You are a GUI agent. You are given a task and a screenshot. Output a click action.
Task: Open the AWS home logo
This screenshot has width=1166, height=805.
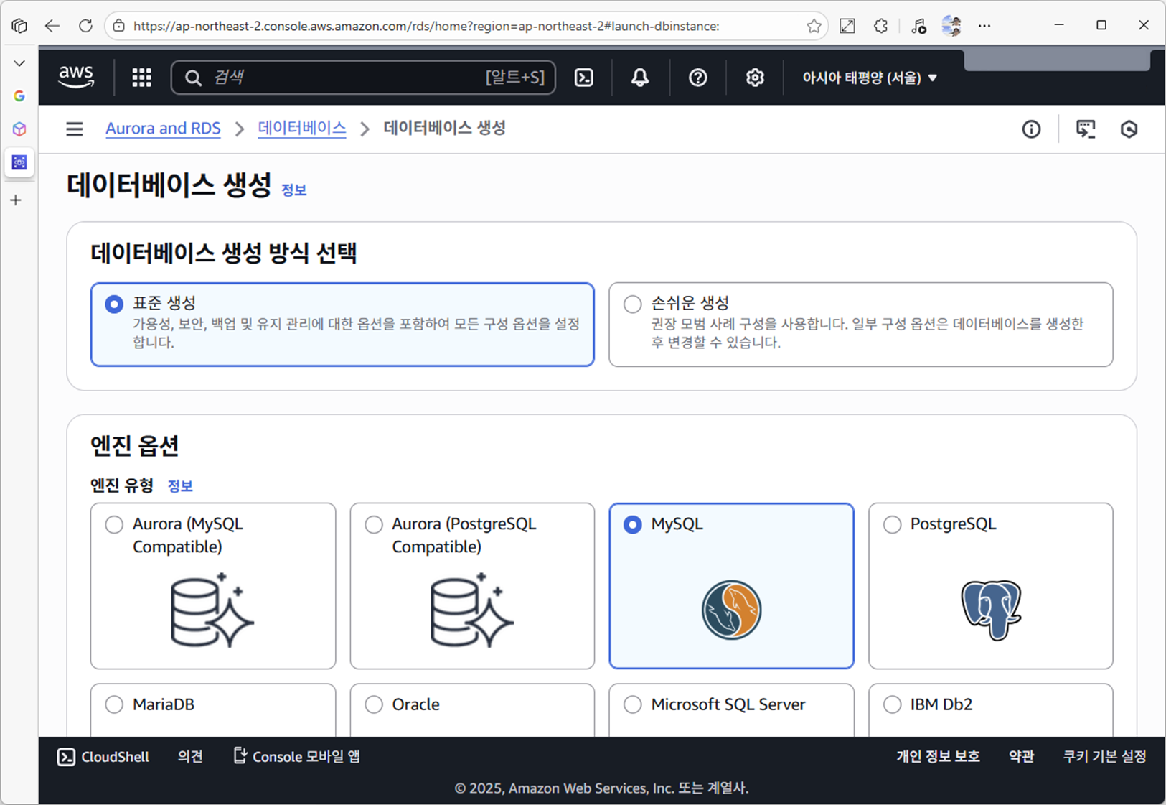click(76, 77)
